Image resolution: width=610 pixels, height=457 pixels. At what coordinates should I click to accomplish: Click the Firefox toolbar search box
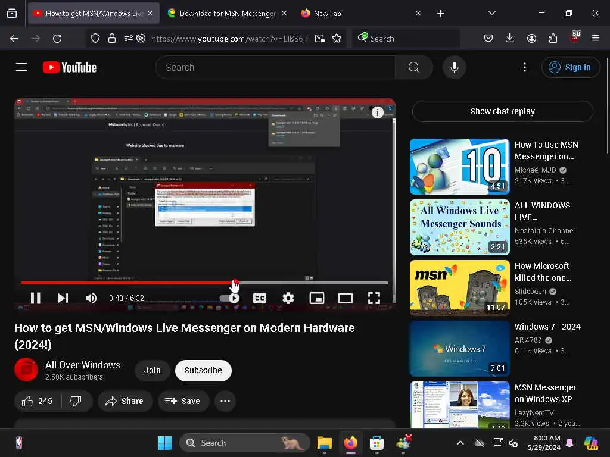click(x=406, y=39)
